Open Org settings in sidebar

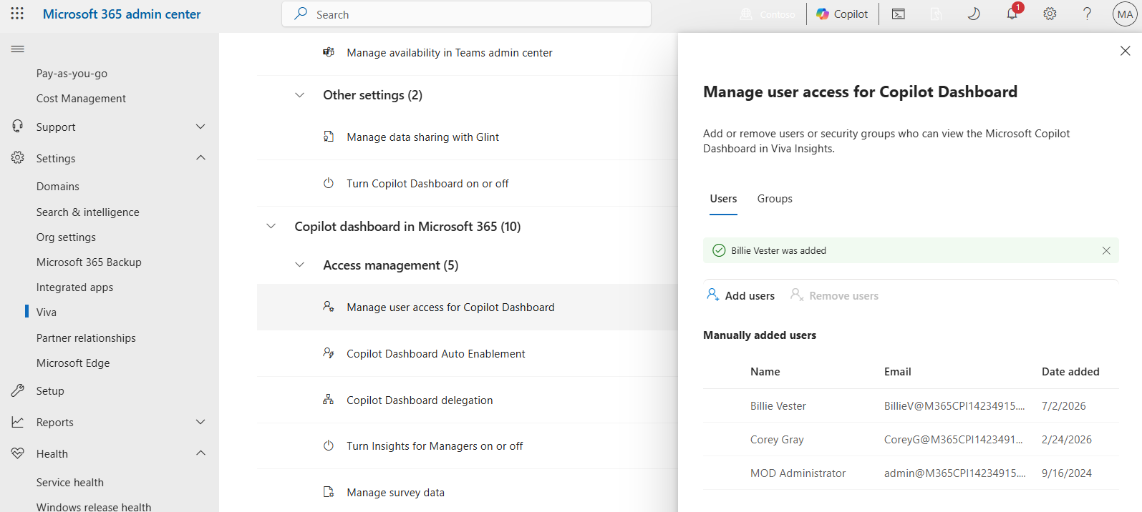(x=66, y=237)
